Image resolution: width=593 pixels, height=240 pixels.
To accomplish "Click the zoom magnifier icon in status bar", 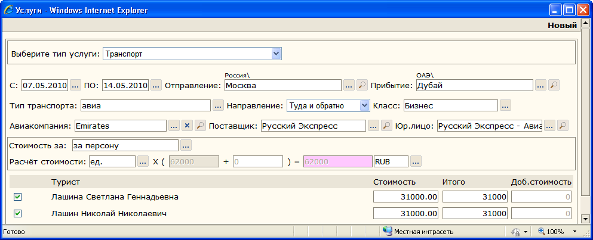I will (x=542, y=231).
